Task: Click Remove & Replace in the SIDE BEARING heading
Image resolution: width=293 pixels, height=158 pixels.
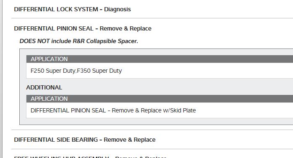Action: (x=129, y=140)
